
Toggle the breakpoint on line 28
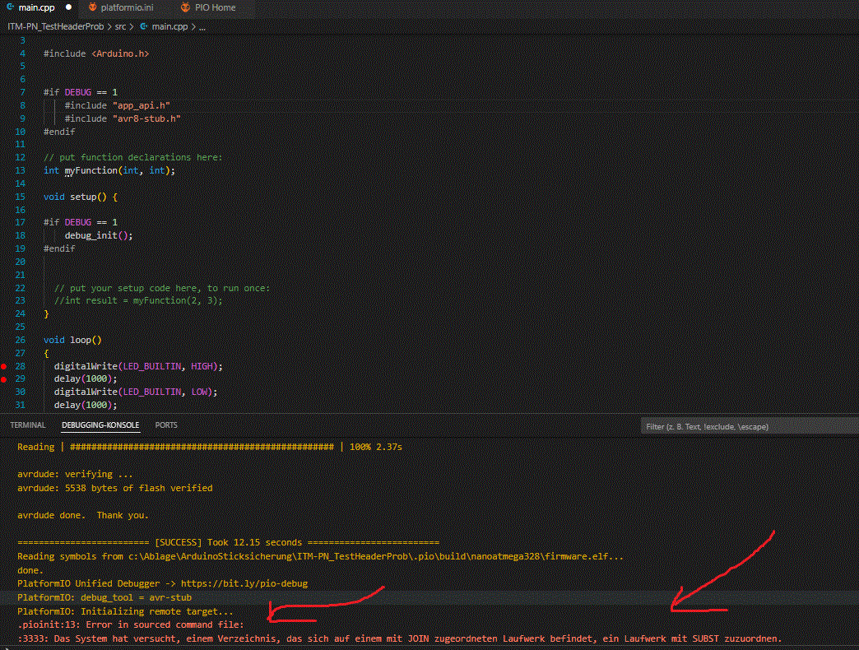coord(6,366)
